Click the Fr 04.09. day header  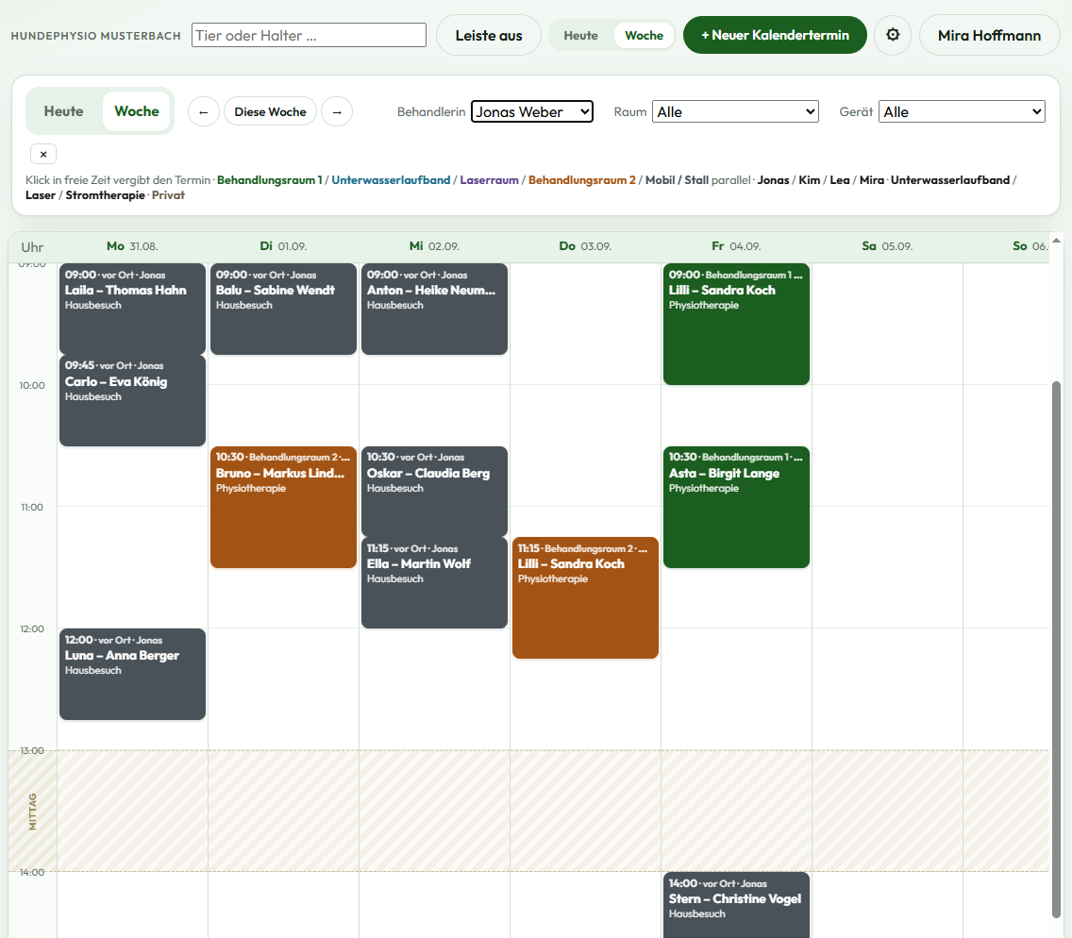pyautogui.click(x=736, y=246)
